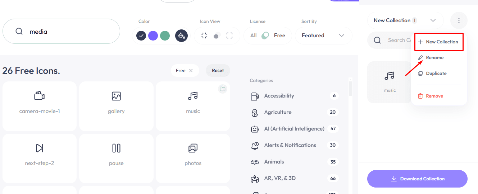Screen dimensions: 478x194
Task: Click the Animals bat category icon
Action: click(x=255, y=162)
